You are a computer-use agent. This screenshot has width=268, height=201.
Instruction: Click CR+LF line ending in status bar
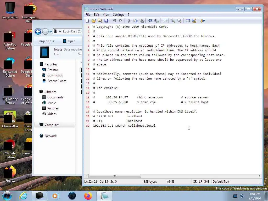point(197,182)
